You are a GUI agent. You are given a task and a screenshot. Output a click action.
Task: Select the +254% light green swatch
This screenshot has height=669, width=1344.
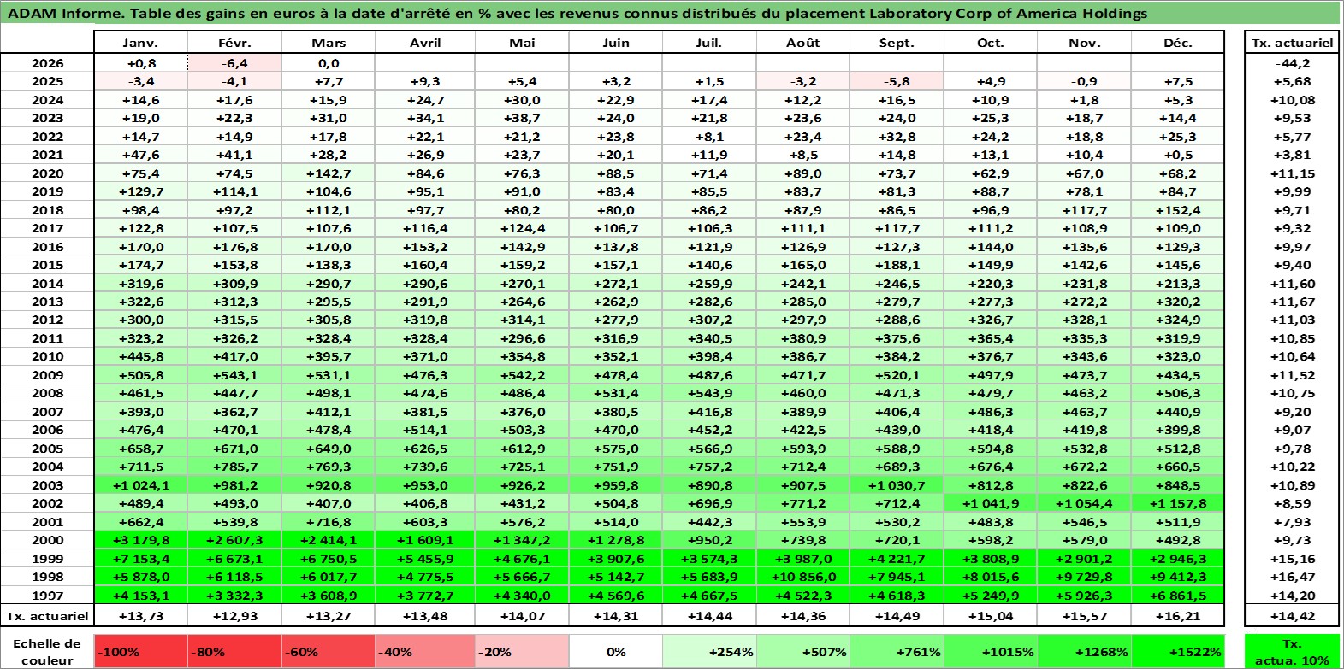(x=709, y=651)
